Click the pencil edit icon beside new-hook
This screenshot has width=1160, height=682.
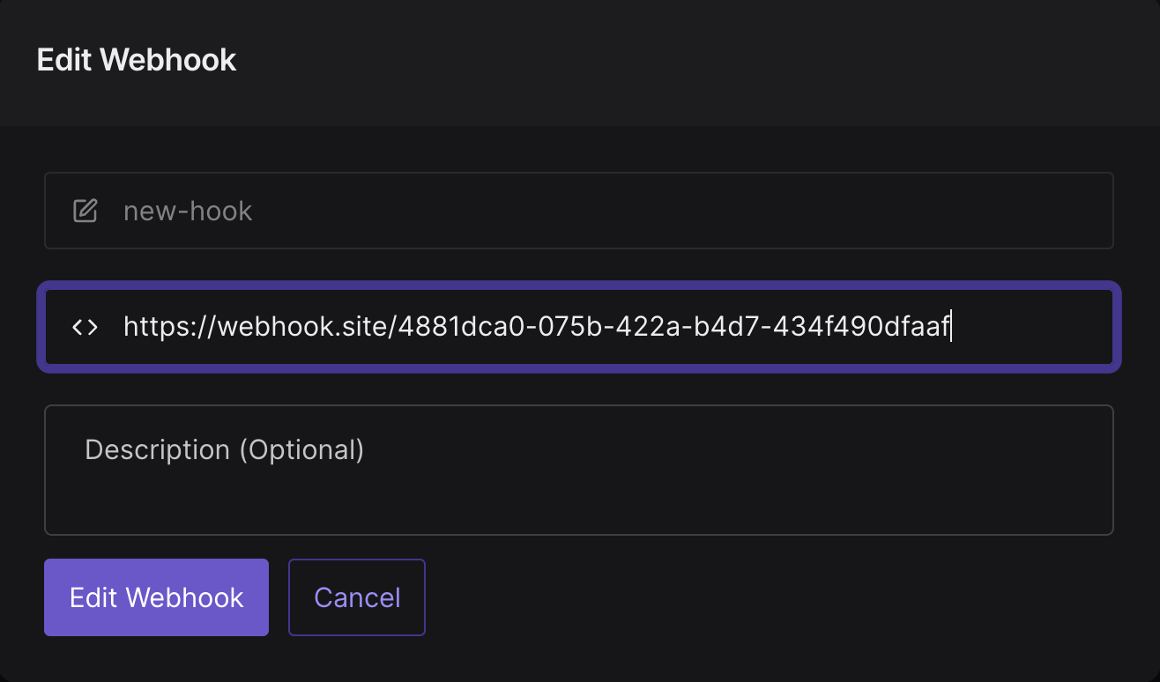click(x=85, y=211)
